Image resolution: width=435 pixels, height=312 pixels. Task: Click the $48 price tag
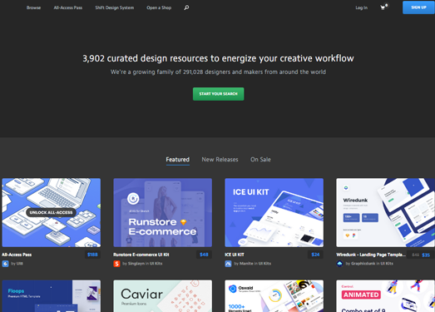[204, 255]
